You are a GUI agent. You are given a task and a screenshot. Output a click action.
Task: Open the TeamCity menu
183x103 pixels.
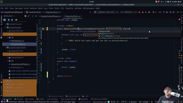coord(69,8)
